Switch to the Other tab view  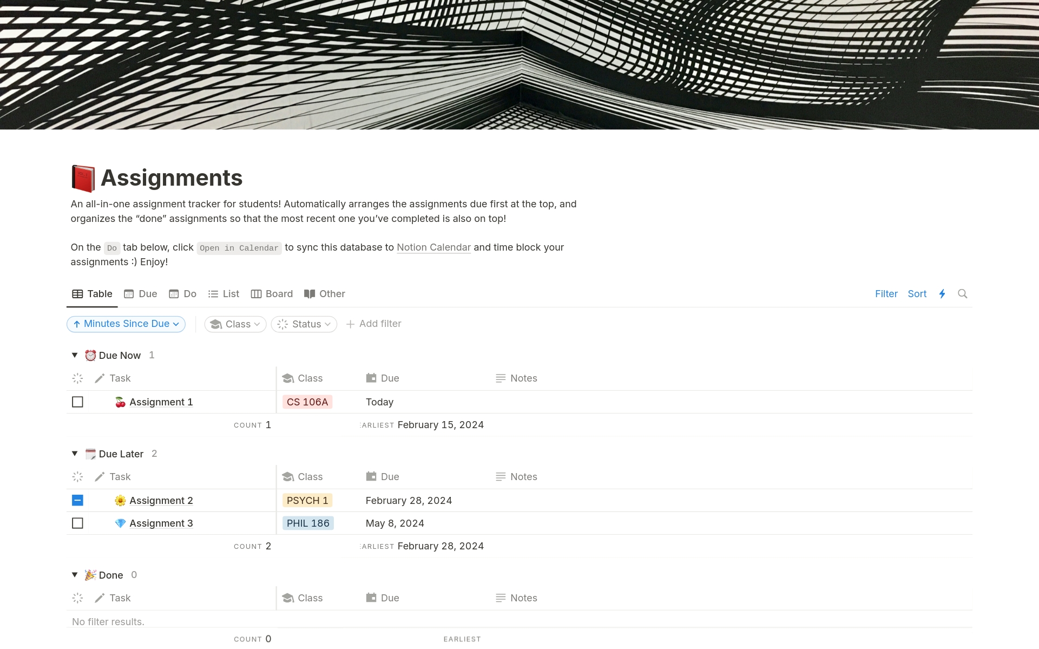(x=332, y=294)
